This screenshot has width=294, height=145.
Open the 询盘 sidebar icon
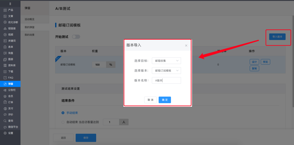point(5,53)
